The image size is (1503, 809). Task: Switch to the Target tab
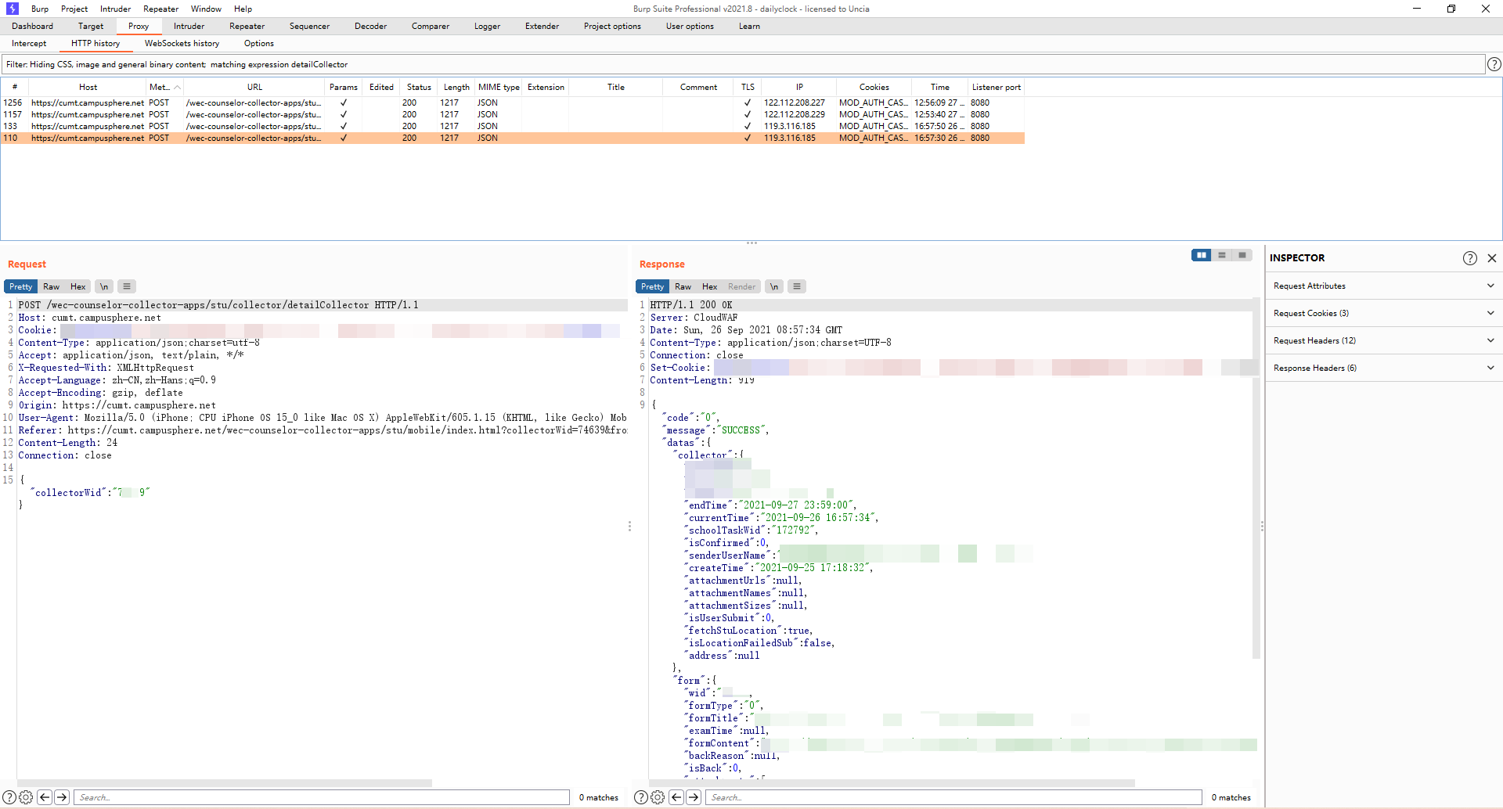pyautogui.click(x=91, y=26)
